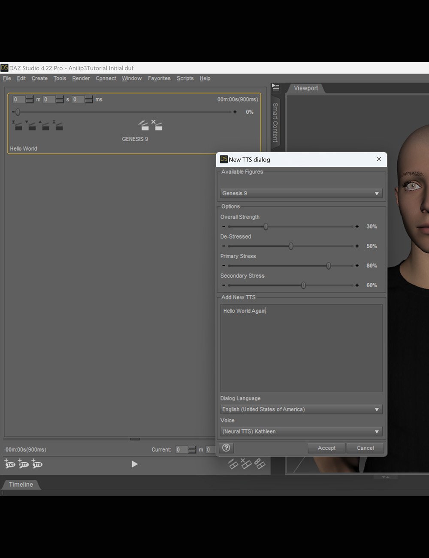Open the Scripts menu
This screenshot has height=558, width=429.
click(185, 78)
